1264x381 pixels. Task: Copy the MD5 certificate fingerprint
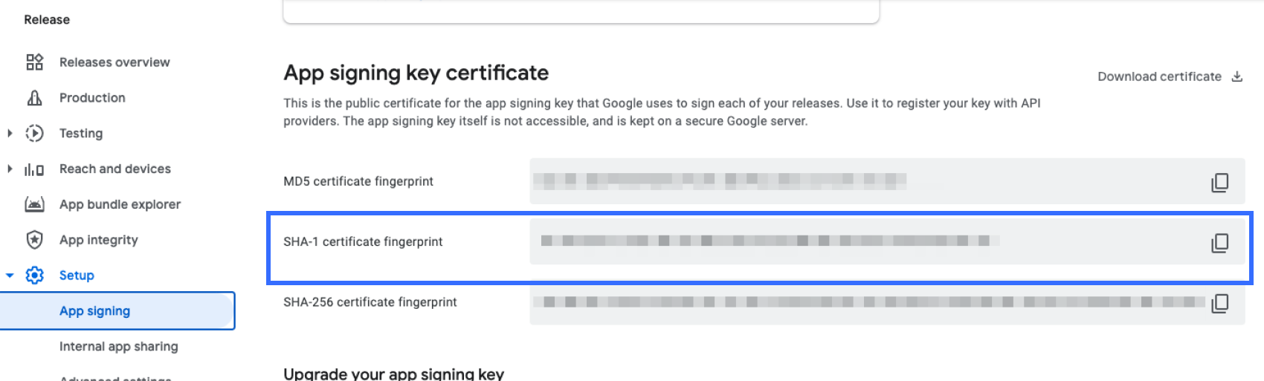point(1219,183)
